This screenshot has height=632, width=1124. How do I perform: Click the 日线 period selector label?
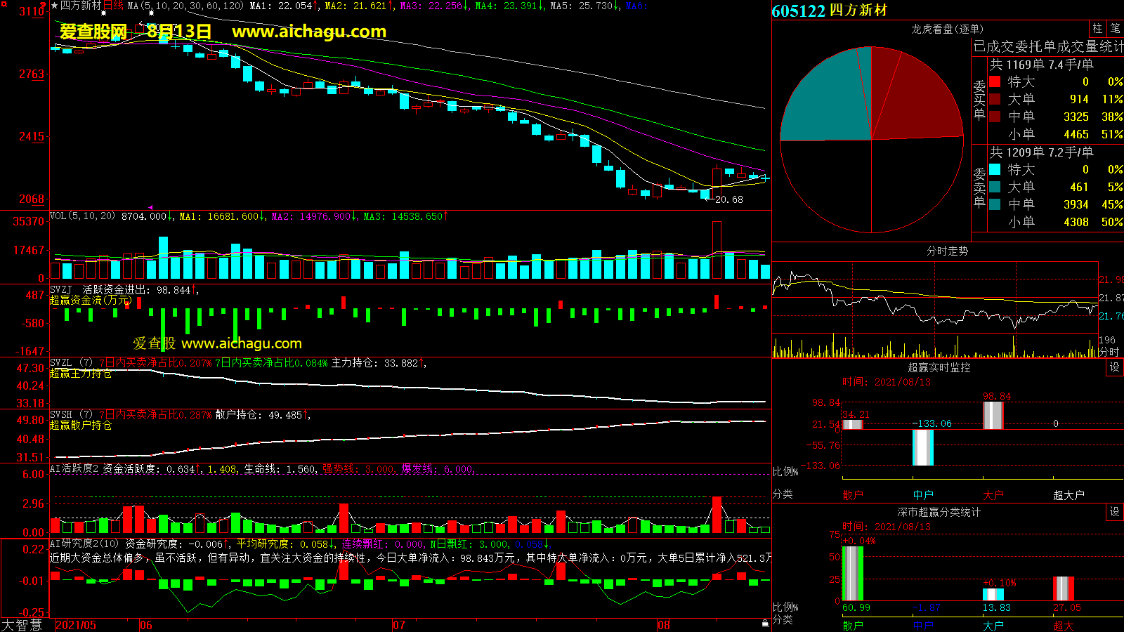point(113,6)
